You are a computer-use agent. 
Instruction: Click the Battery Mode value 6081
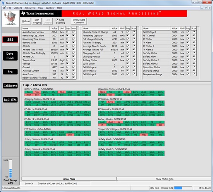[54, 43]
